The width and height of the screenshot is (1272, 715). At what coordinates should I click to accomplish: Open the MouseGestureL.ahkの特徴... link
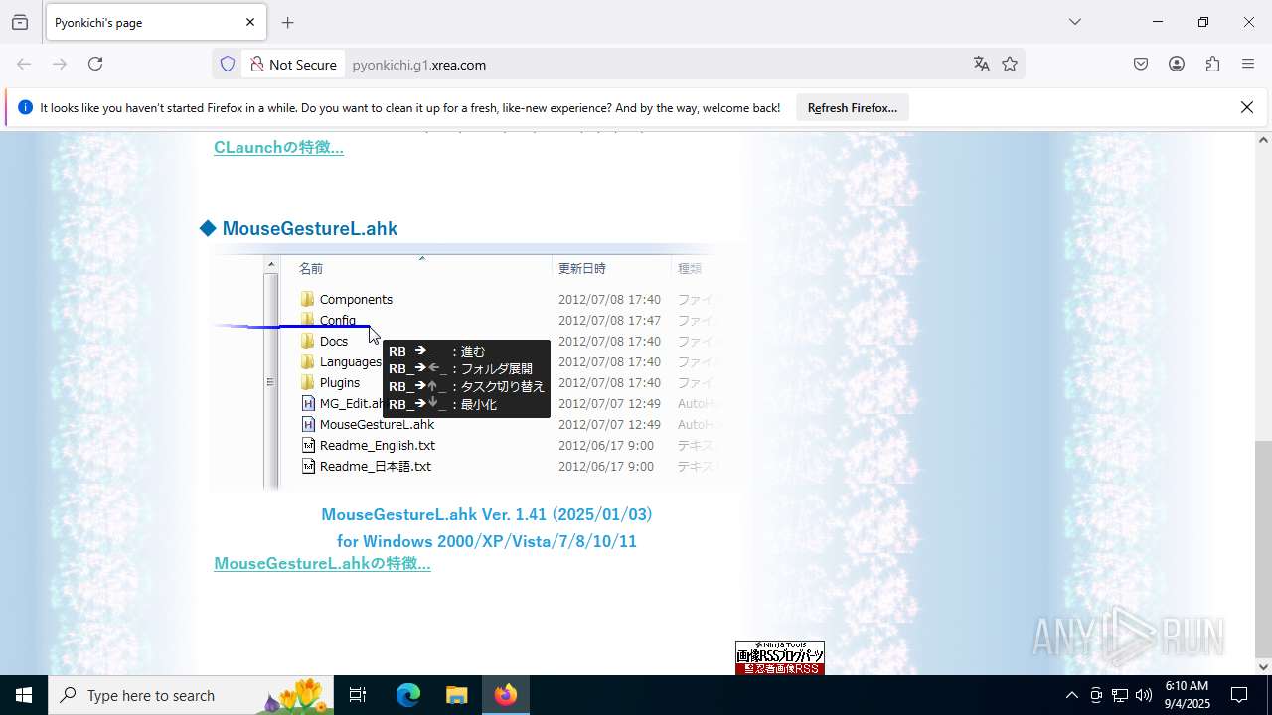[322, 563]
